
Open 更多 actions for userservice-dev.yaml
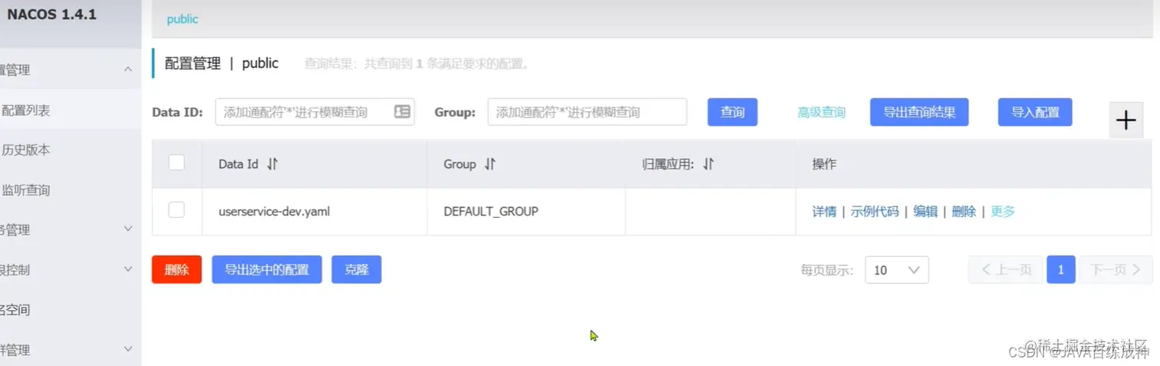[1003, 211]
